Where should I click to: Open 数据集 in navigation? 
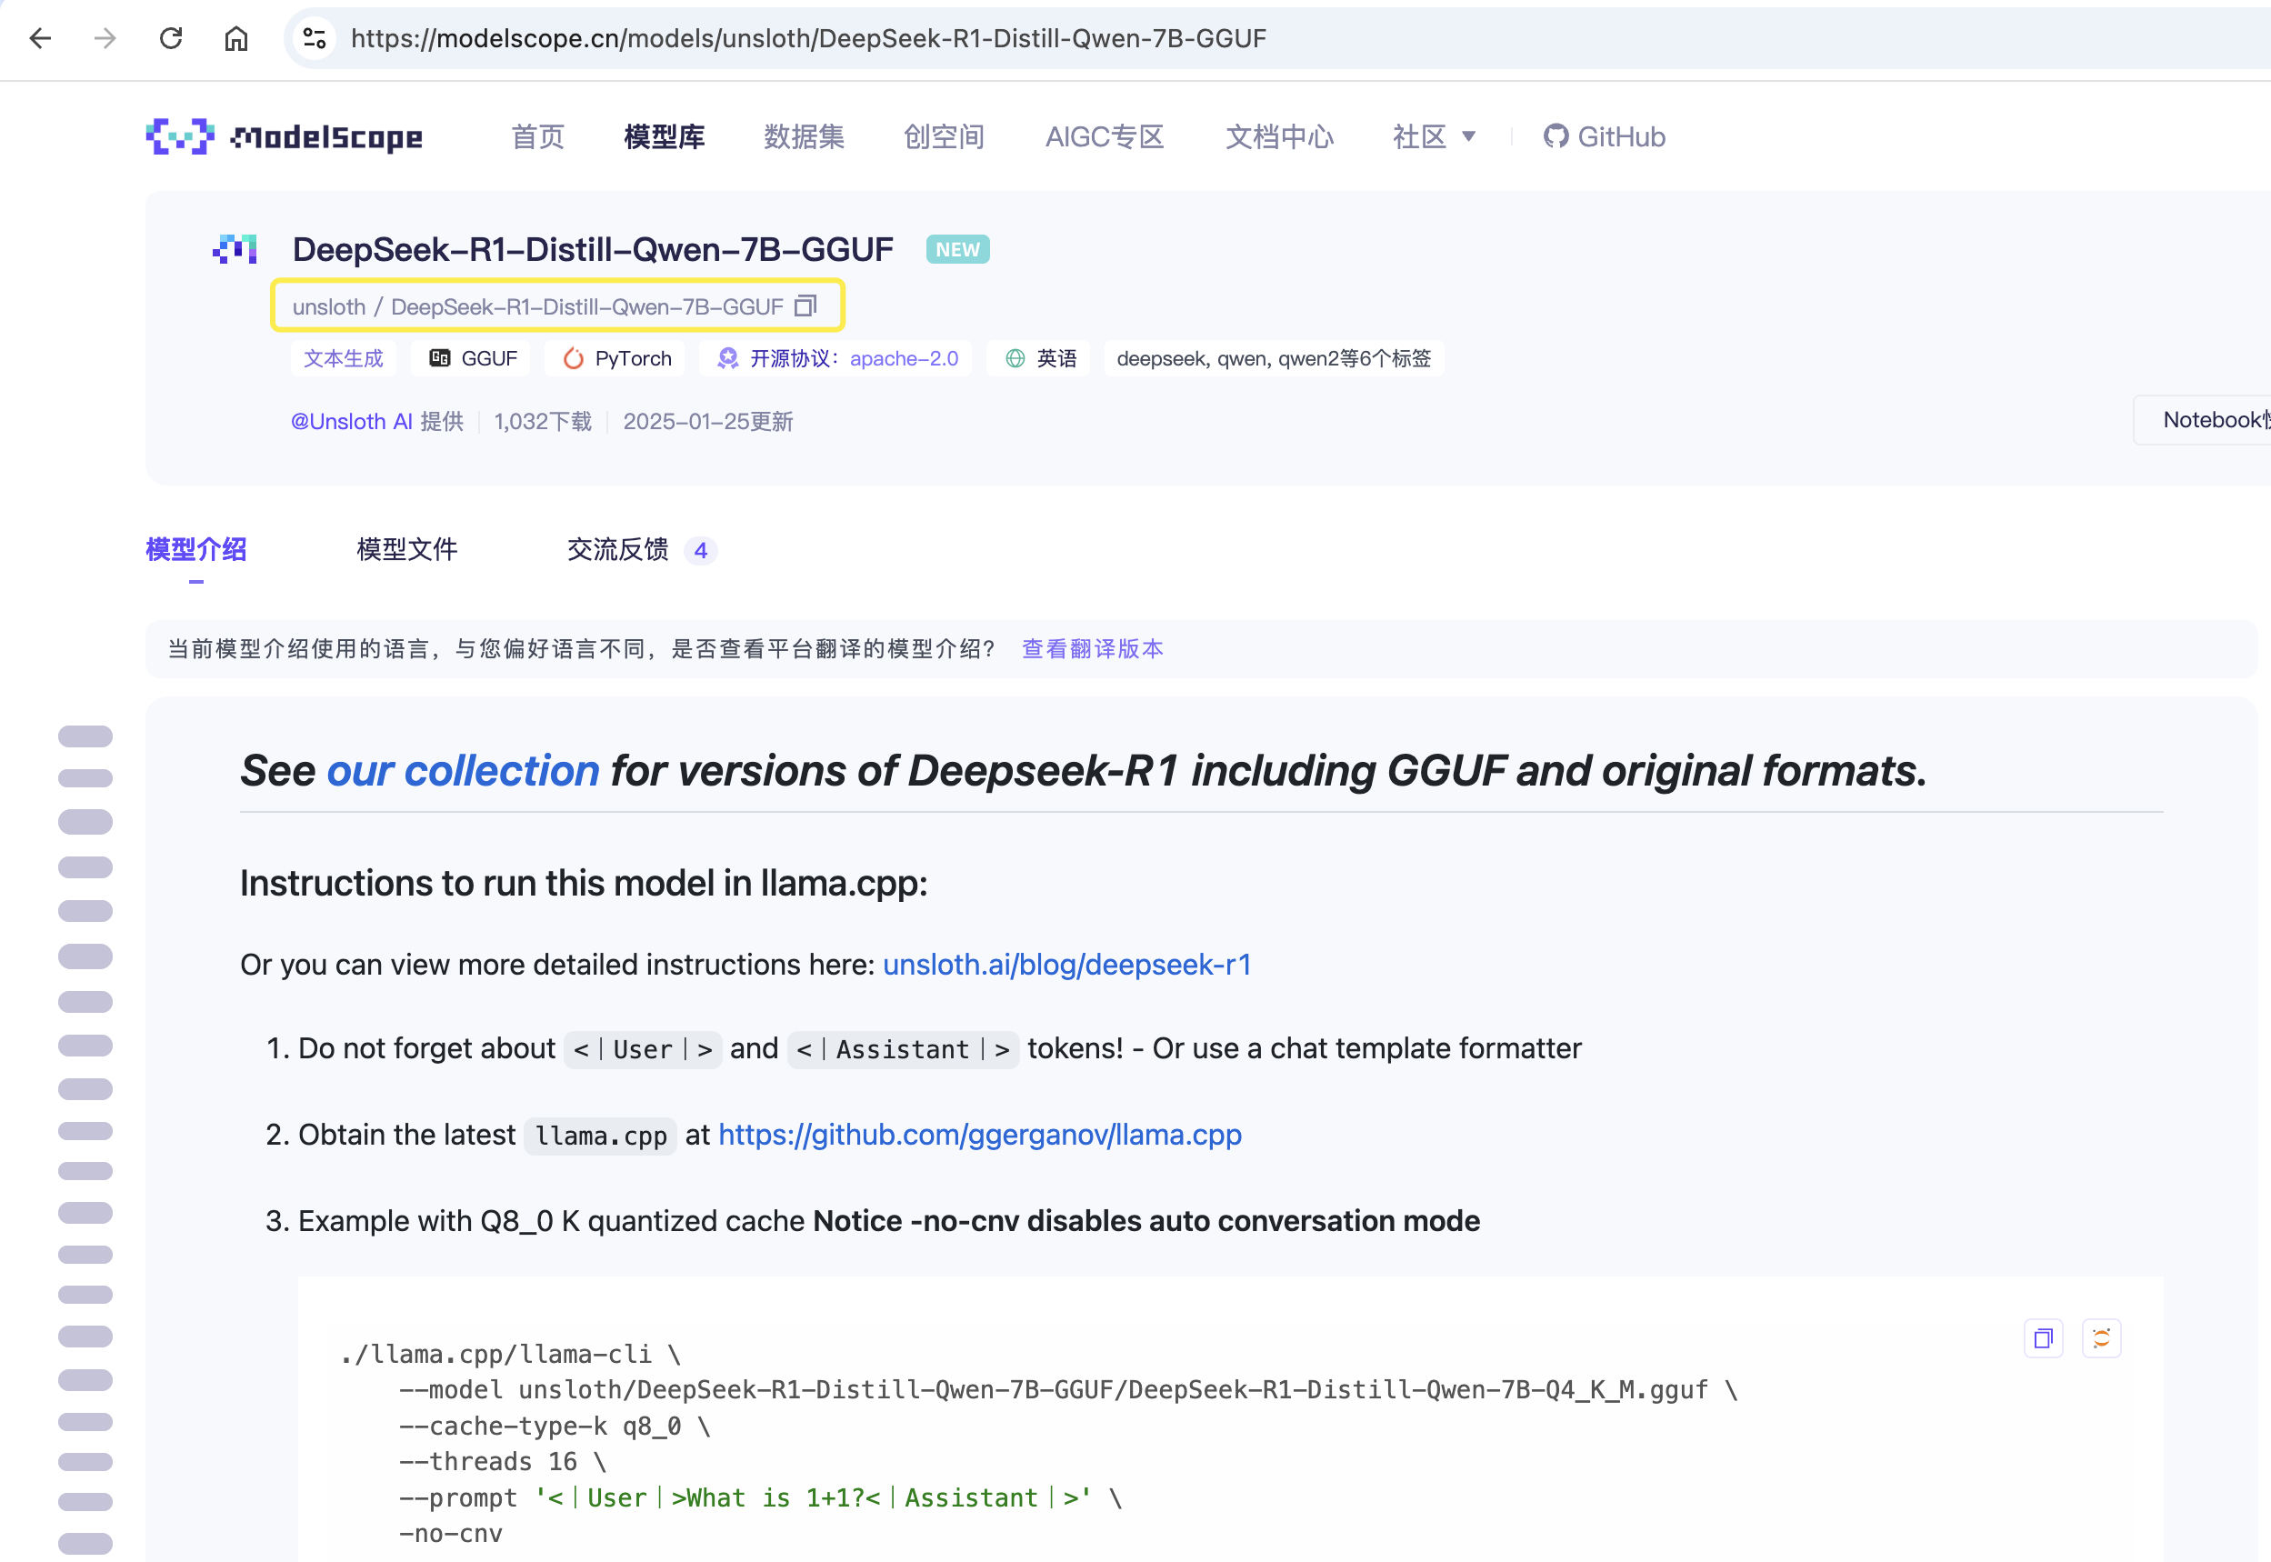pos(805,137)
